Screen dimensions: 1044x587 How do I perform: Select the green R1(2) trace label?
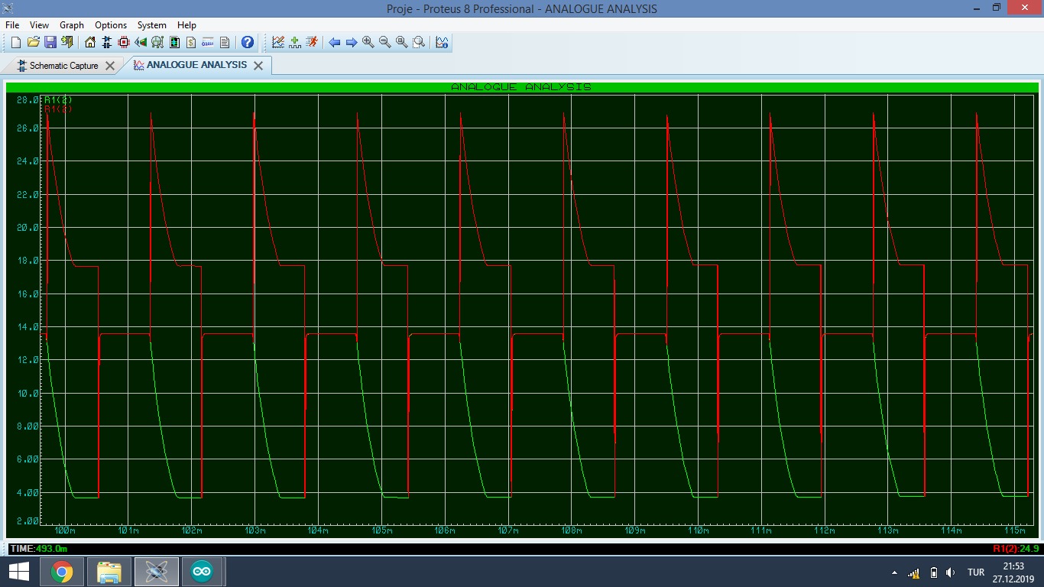tap(59, 100)
